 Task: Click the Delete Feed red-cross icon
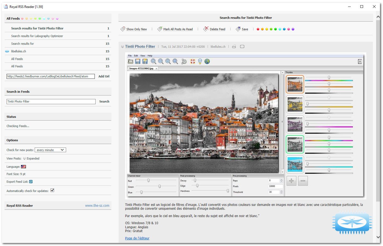(206, 29)
